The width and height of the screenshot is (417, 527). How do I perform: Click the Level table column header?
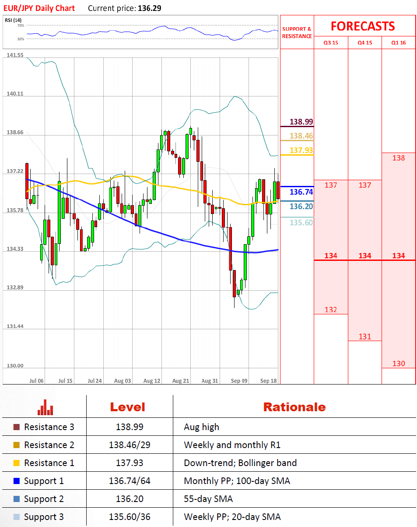coord(127,407)
